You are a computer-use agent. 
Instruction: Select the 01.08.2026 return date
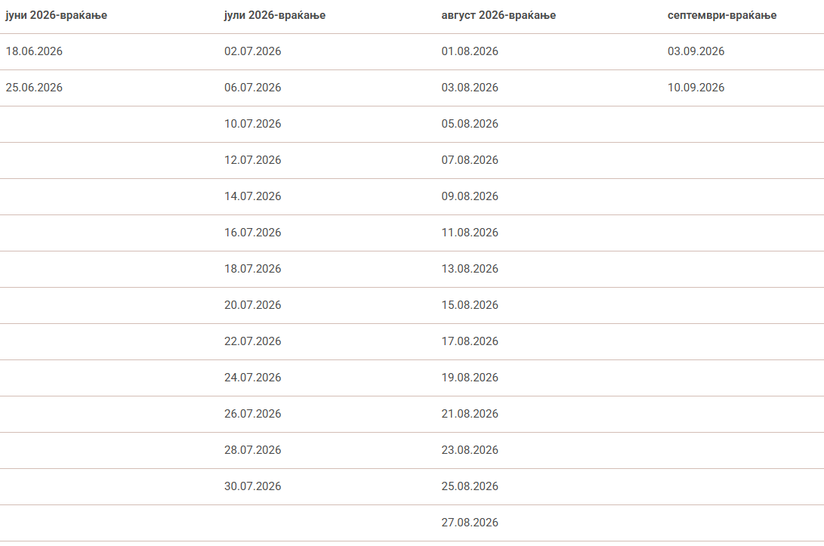pos(470,51)
